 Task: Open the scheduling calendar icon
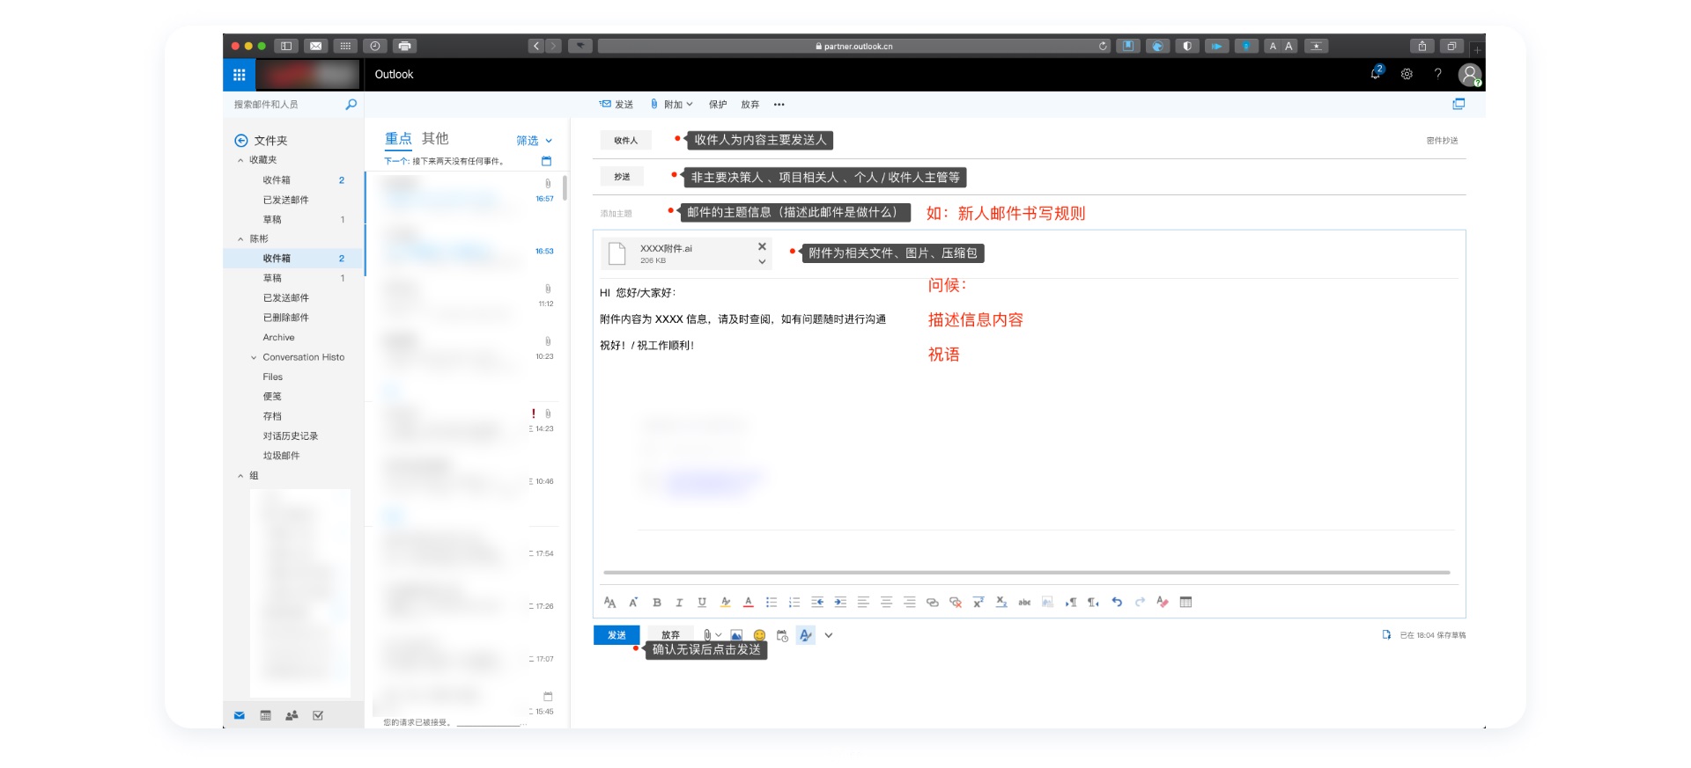(782, 635)
